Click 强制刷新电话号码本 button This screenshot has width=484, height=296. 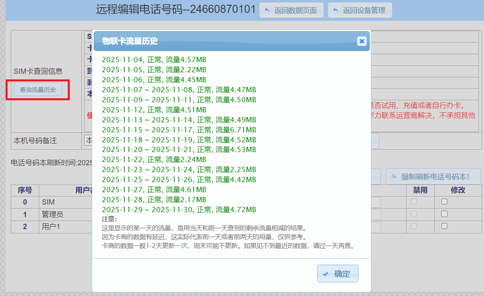click(433, 177)
